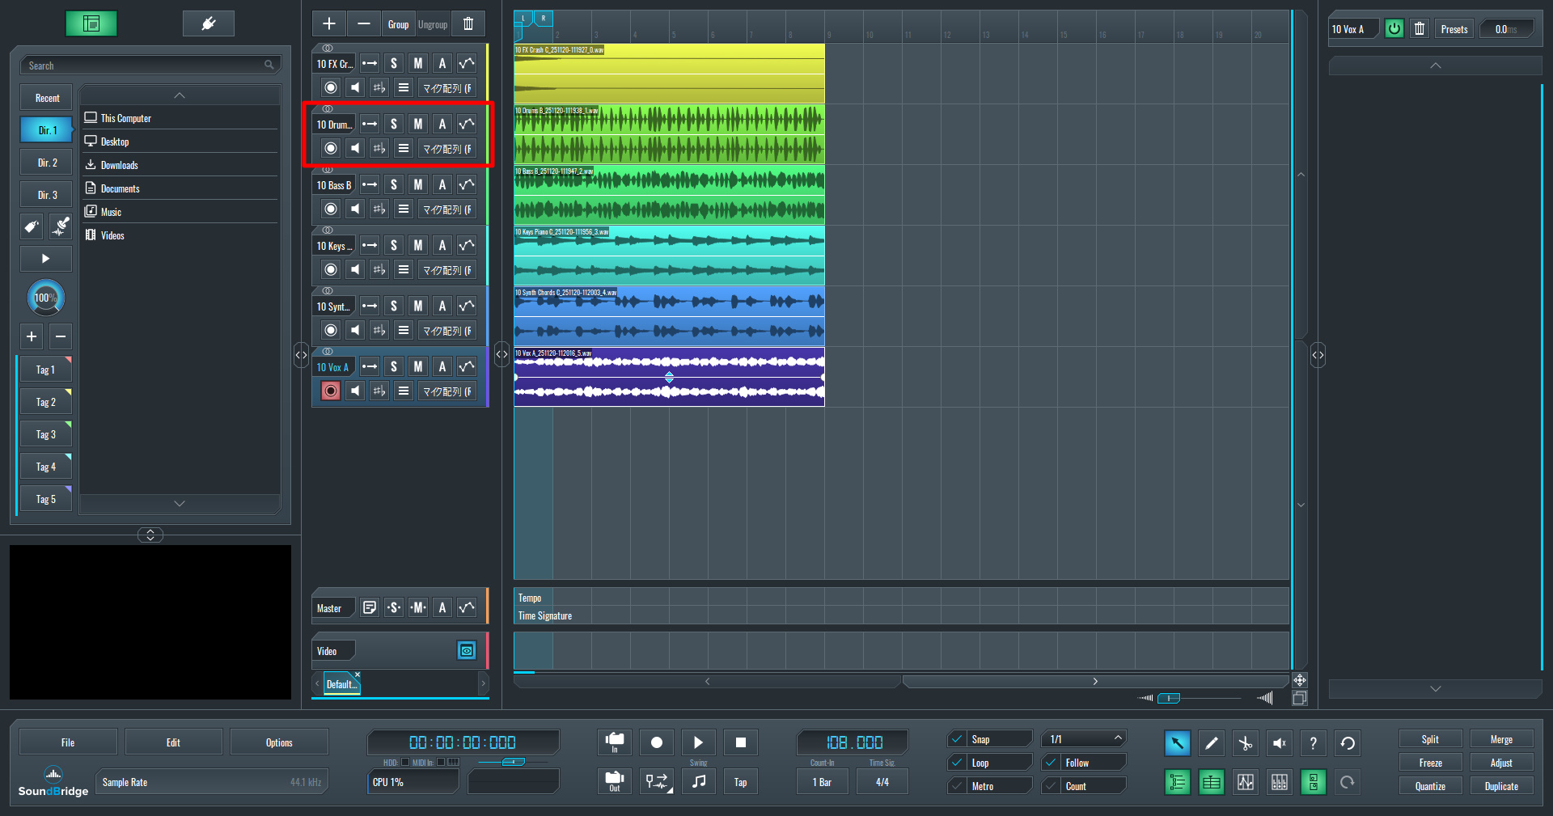This screenshot has height=816, width=1553.
Task: Expand the file browser list downward
Action: click(x=180, y=503)
